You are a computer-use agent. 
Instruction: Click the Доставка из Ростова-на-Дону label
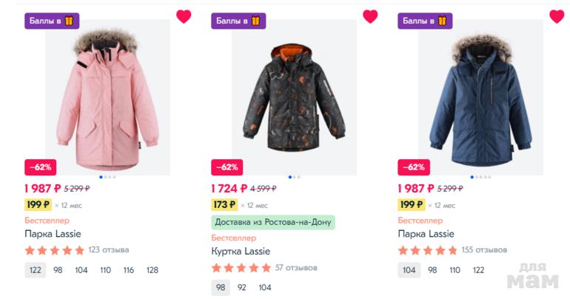[273, 222]
